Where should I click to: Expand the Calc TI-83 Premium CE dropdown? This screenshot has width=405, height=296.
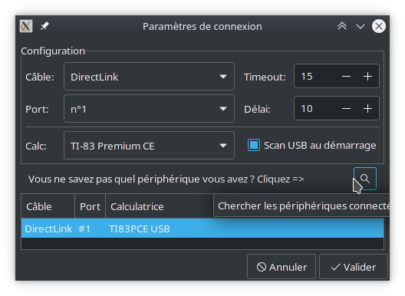[149, 146]
